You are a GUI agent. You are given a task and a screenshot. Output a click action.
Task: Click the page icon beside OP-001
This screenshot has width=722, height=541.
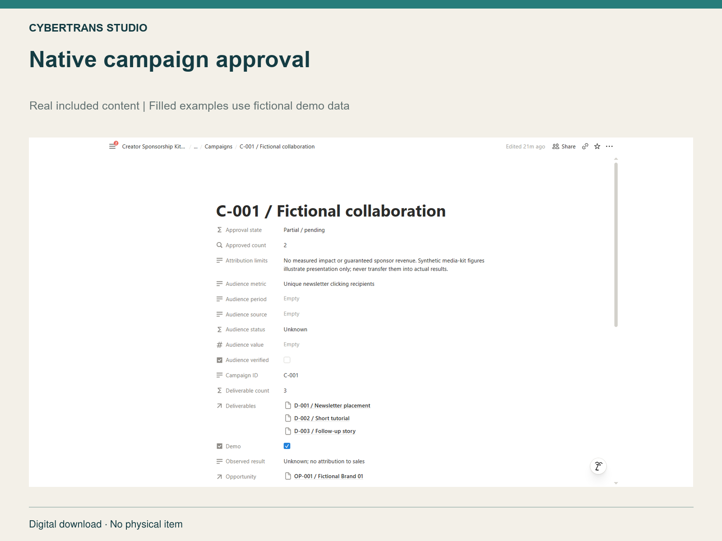(288, 476)
